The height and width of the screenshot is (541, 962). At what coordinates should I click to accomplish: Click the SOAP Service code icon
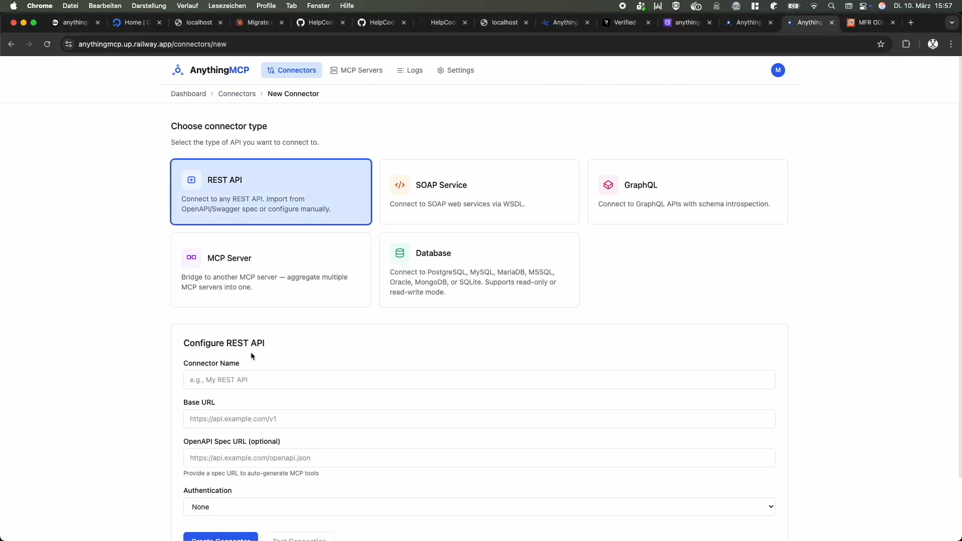(x=400, y=185)
